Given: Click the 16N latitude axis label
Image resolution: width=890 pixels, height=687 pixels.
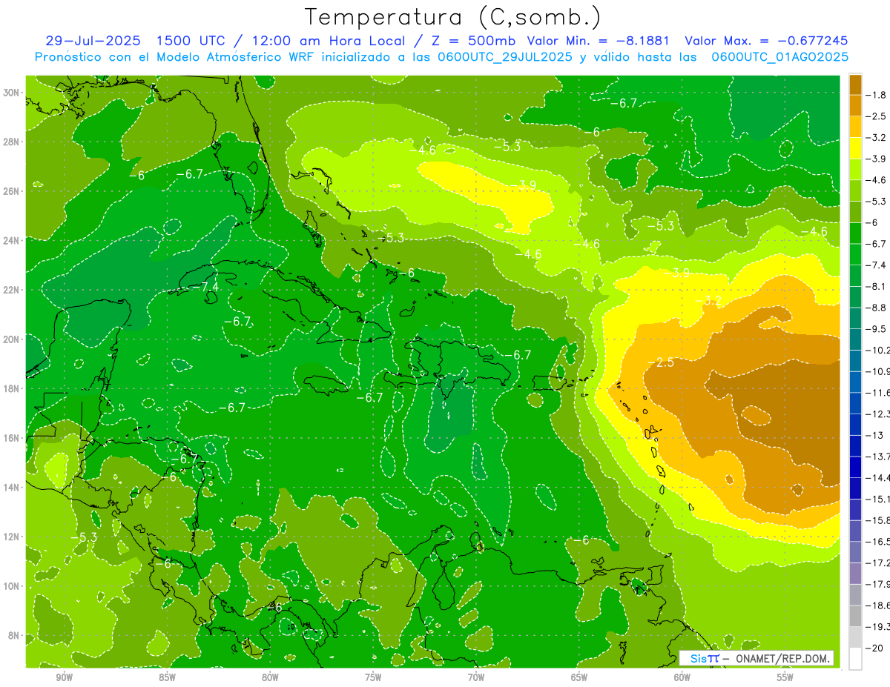Looking at the screenshot, I should 13,438.
